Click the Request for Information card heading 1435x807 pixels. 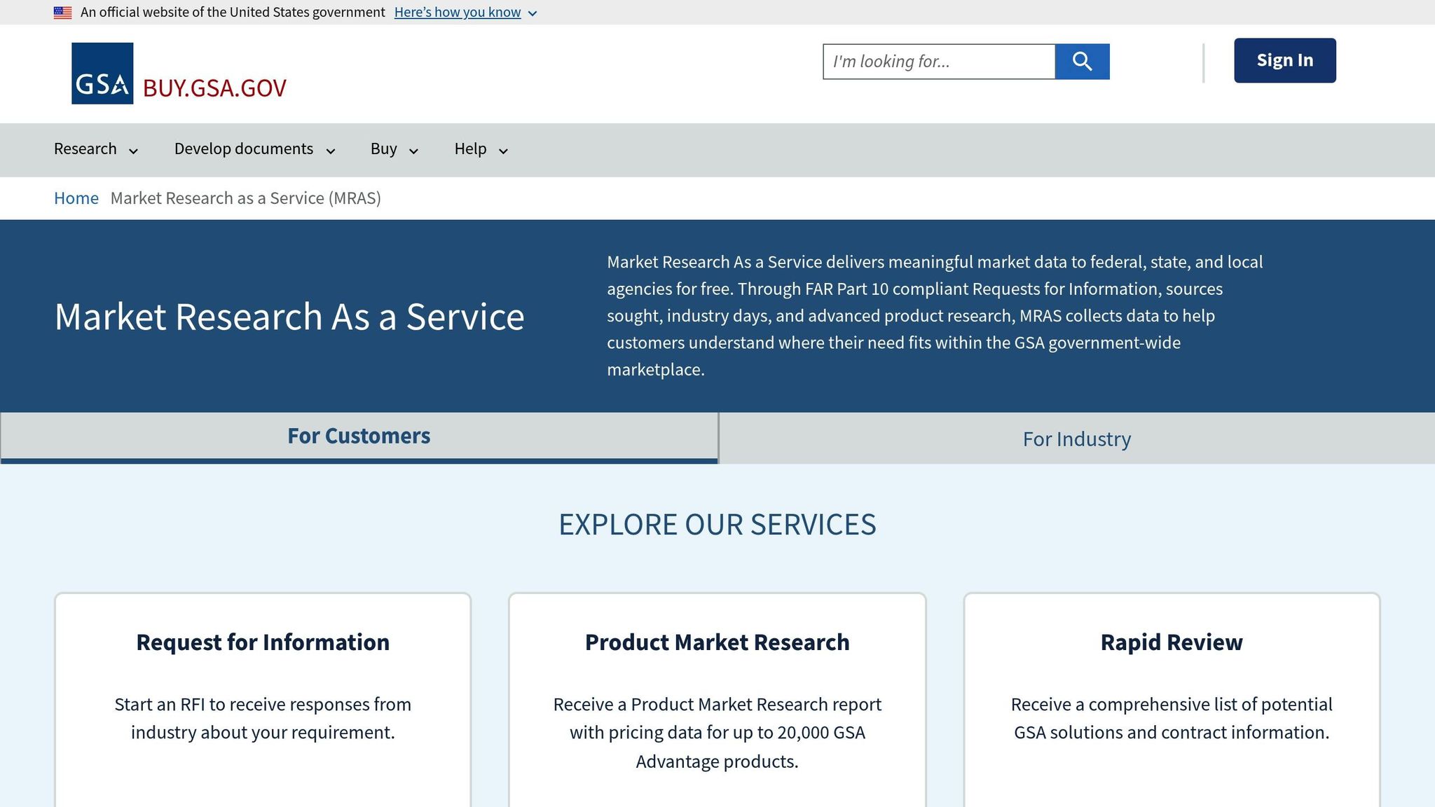coord(263,642)
